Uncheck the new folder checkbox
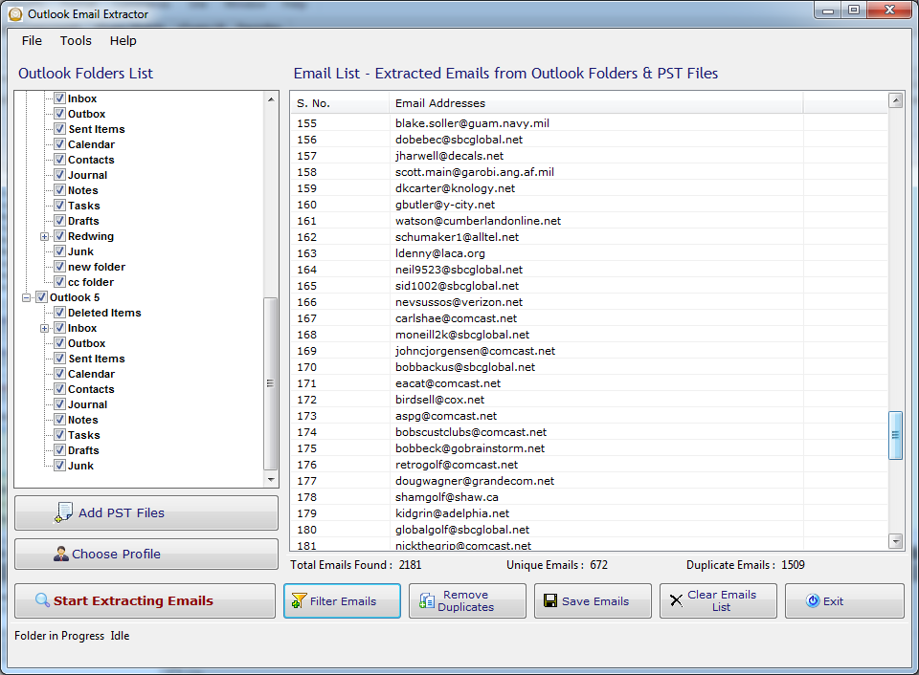 click(x=59, y=267)
